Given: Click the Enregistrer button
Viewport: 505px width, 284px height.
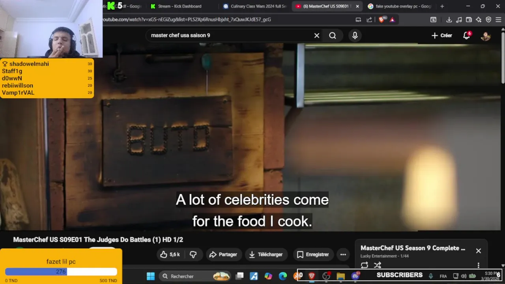Looking at the screenshot, I should 313,254.
